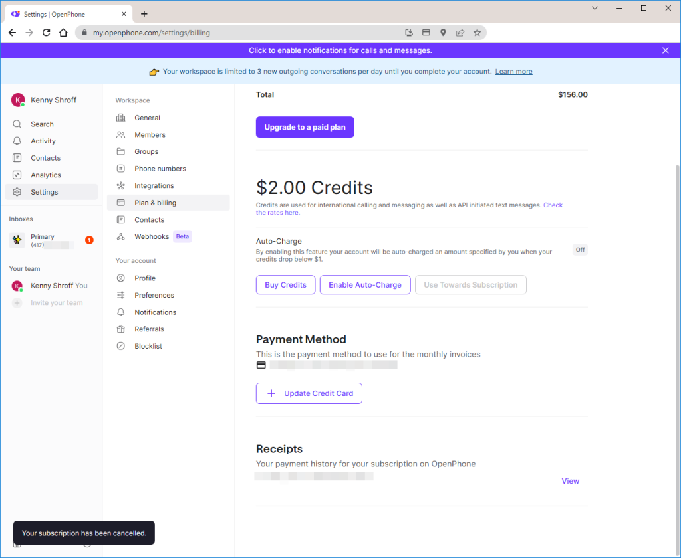The width and height of the screenshot is (681, 558).
Task: Dismiss the notifications banner with the X
Action: click(x=666, y=50)
